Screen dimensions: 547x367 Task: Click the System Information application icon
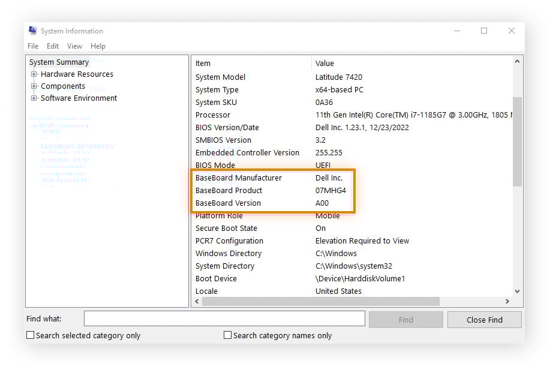click(x=31, y=30)
